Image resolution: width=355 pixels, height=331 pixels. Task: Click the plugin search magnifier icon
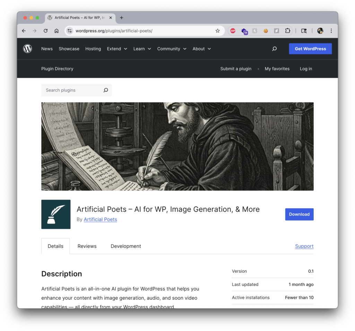[106, 90]
